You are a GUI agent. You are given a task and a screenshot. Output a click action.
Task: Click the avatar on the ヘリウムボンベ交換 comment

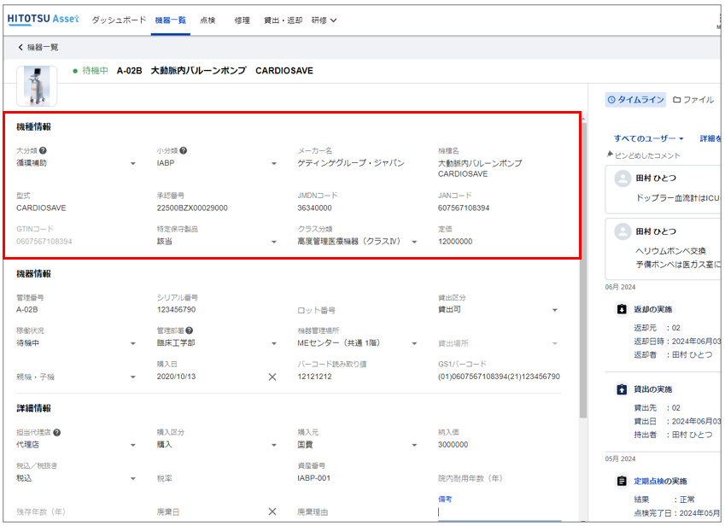click(623, 231)
